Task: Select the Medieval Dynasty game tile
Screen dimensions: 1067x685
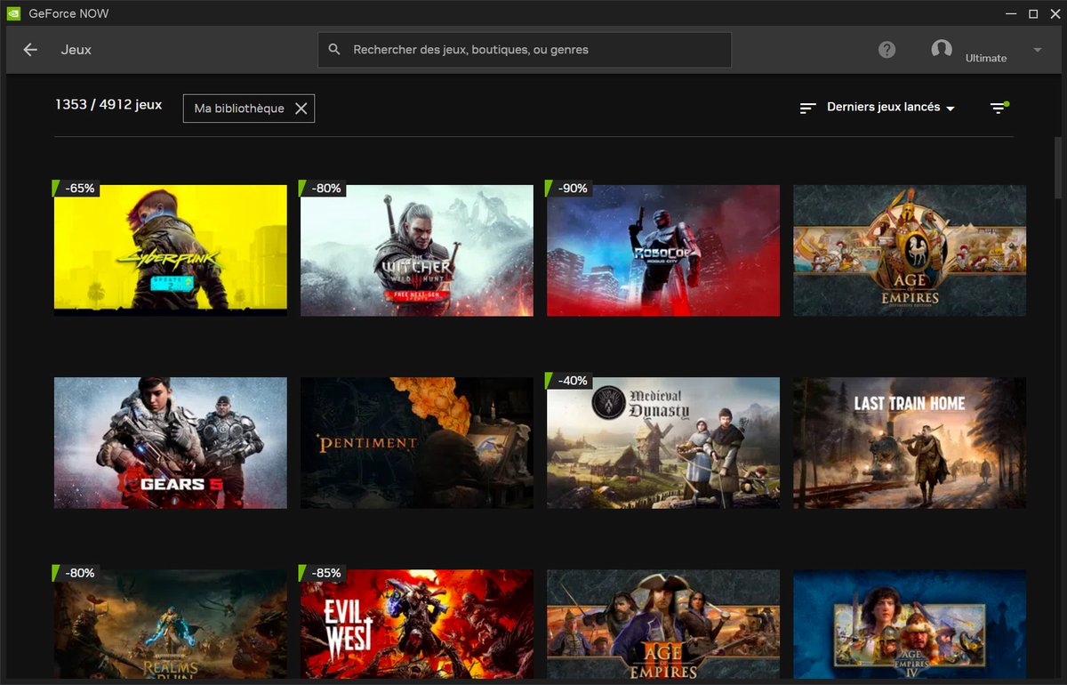Action: (662, 442)
